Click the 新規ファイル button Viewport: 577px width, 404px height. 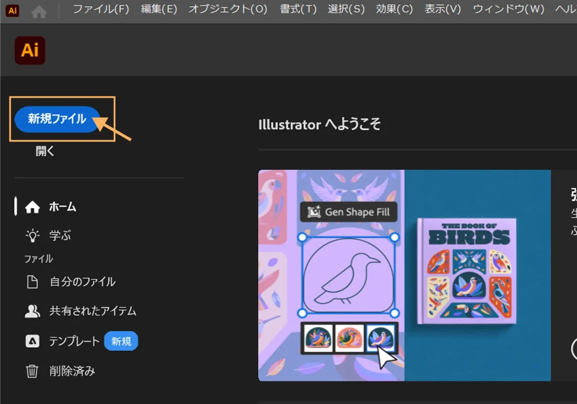pos(57,119)
